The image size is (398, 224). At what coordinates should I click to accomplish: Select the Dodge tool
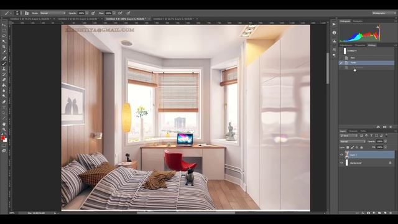4,96
